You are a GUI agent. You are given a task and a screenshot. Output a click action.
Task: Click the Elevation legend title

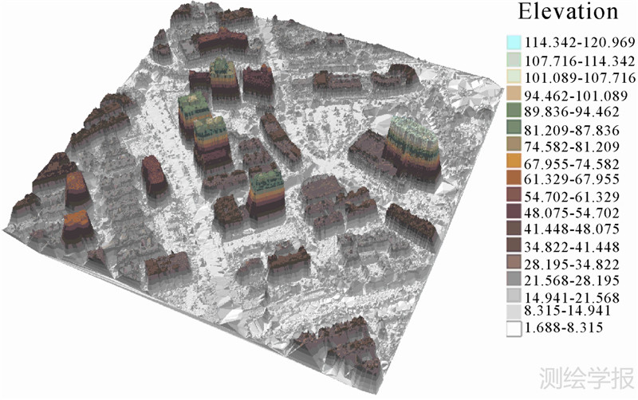(568, 13)
